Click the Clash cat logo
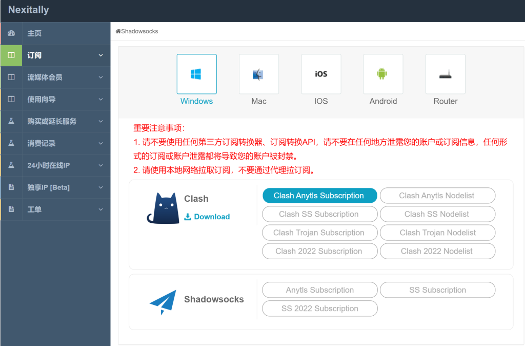 click(163, 208)
